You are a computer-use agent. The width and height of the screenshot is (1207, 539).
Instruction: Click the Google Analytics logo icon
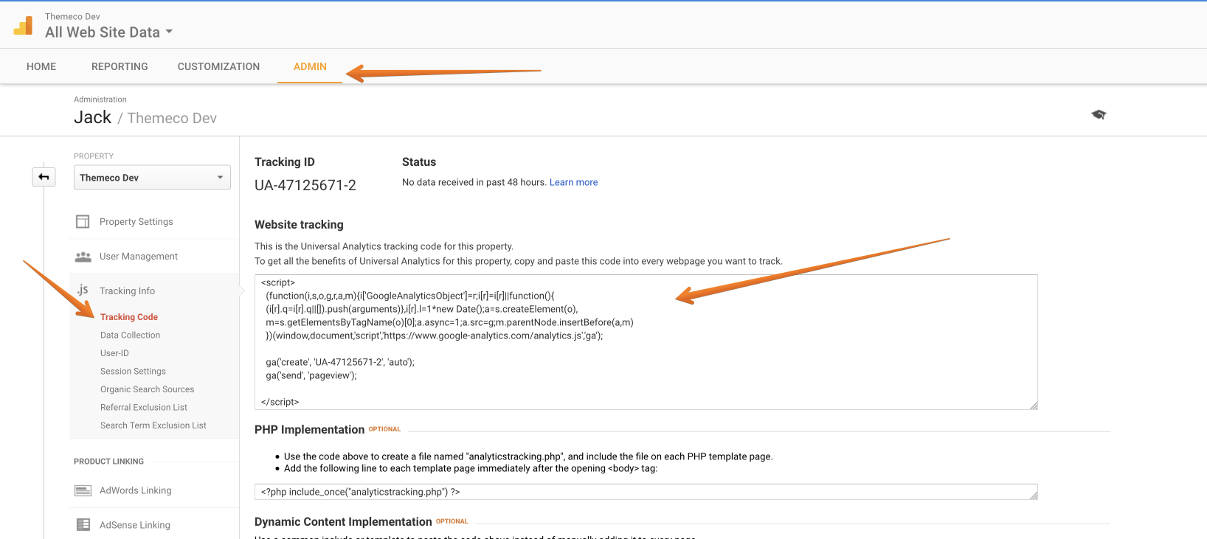click(23, 26)
